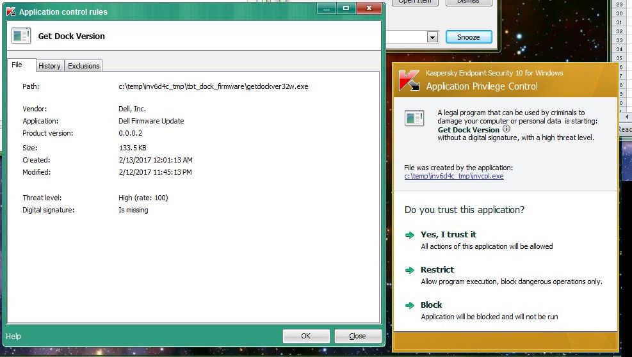Click the Get Dock Version application icon in rules window

[21, 36]
